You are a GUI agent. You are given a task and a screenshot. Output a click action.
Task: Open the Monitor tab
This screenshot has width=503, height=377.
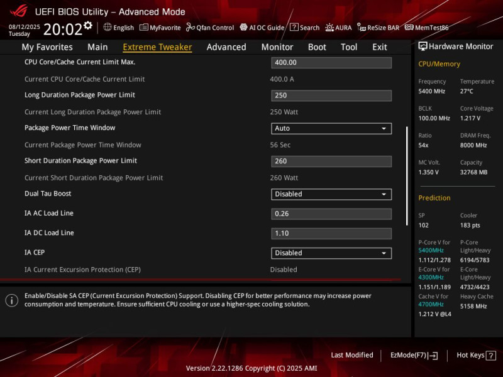click(277, 47)
